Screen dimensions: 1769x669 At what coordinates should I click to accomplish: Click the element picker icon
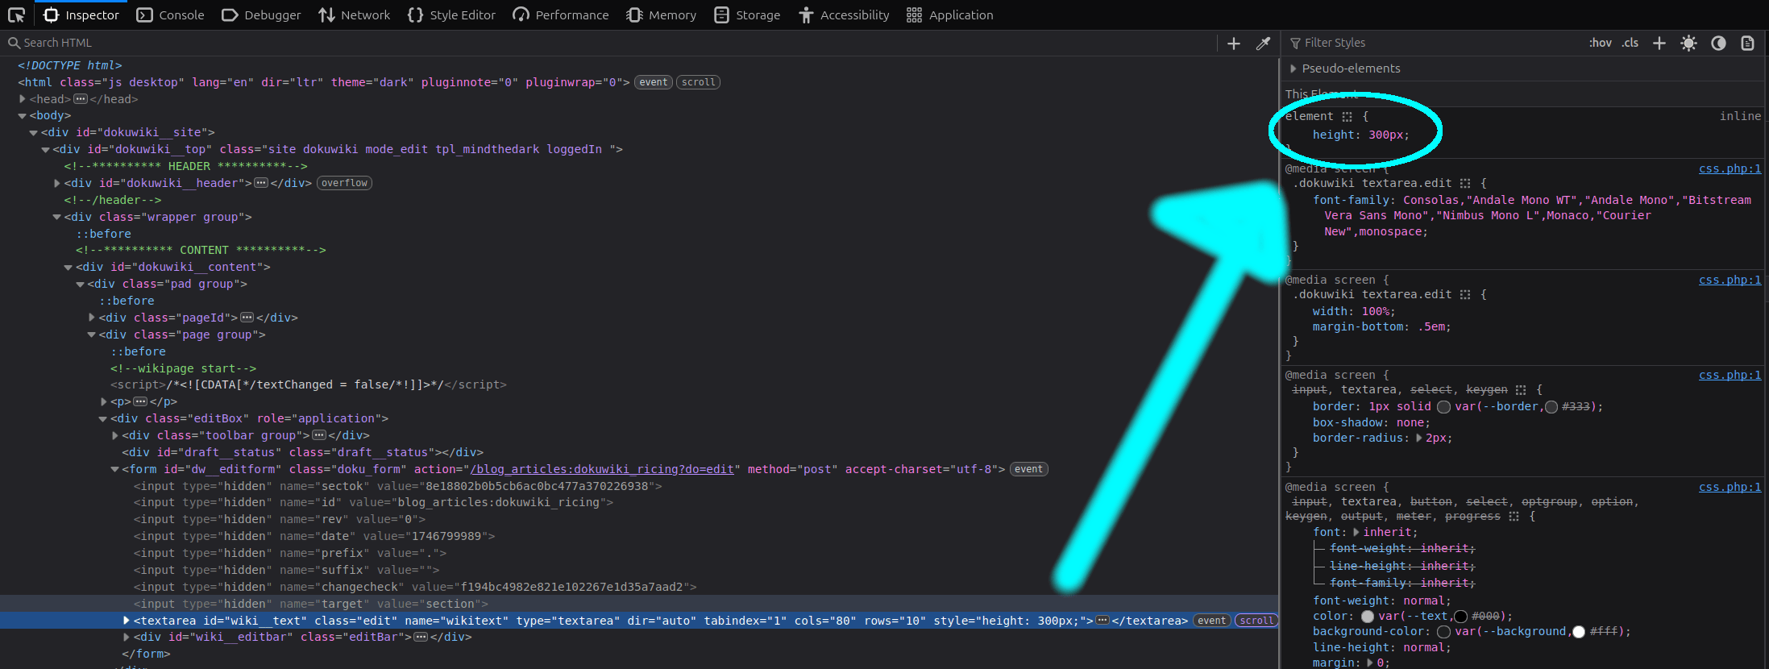(16, 15)
